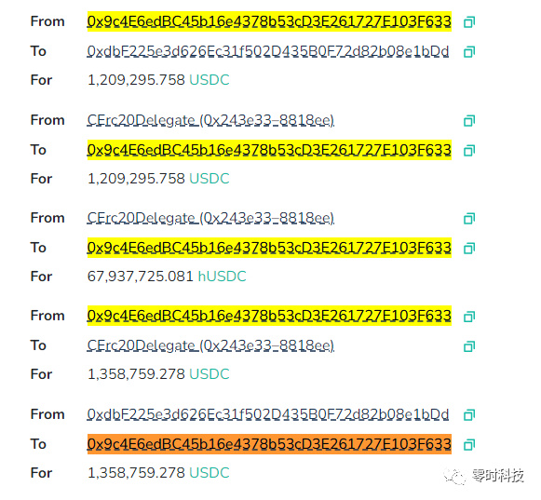
Task: Open the hUSDC token link
Action: [222, 277]
